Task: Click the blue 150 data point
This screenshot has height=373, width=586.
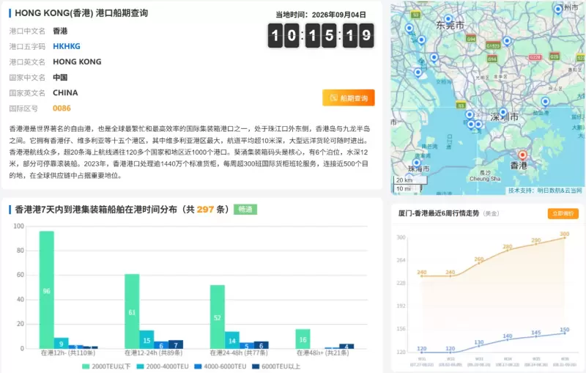Action: pos(565,333)
